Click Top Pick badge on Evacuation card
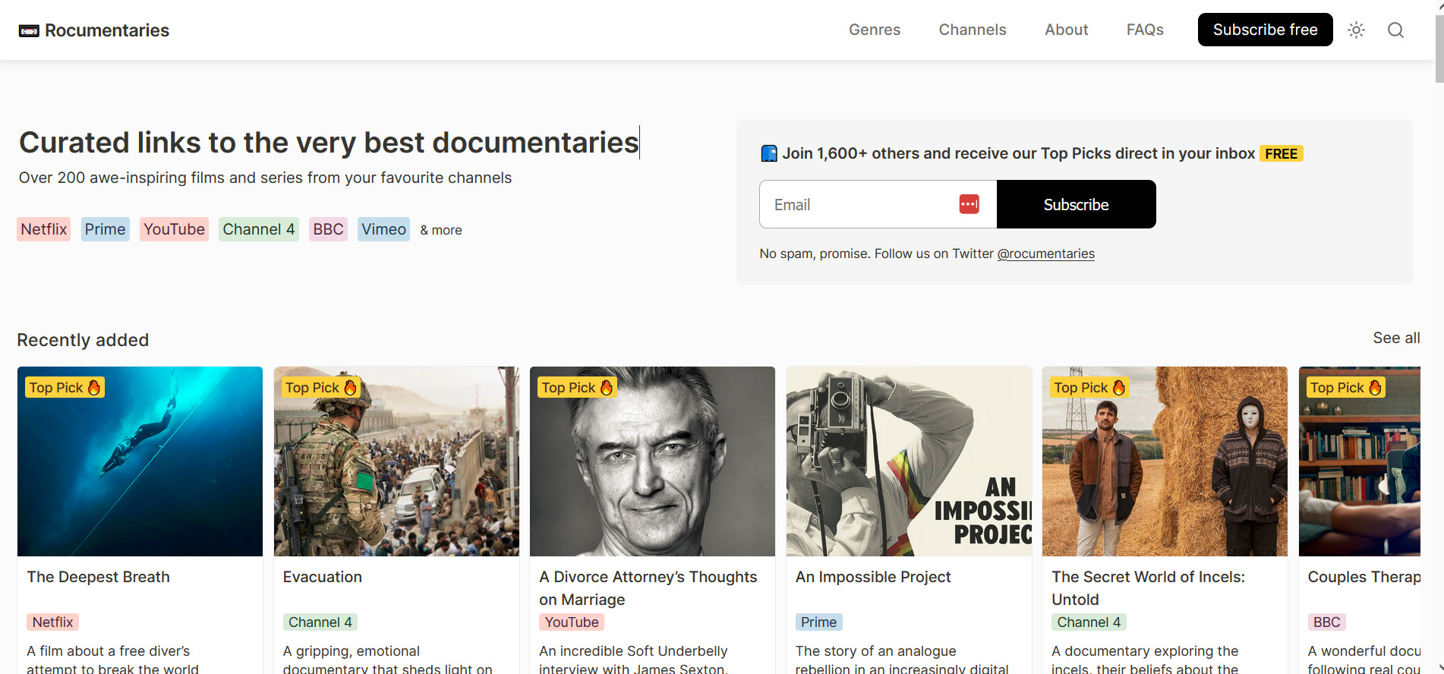This screenshot has height=674, width=1444. pyautogui.click(x=320, y=387)
